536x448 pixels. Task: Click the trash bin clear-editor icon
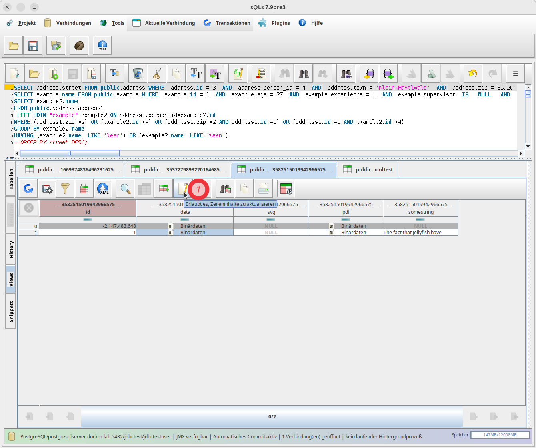coord(138,74)
